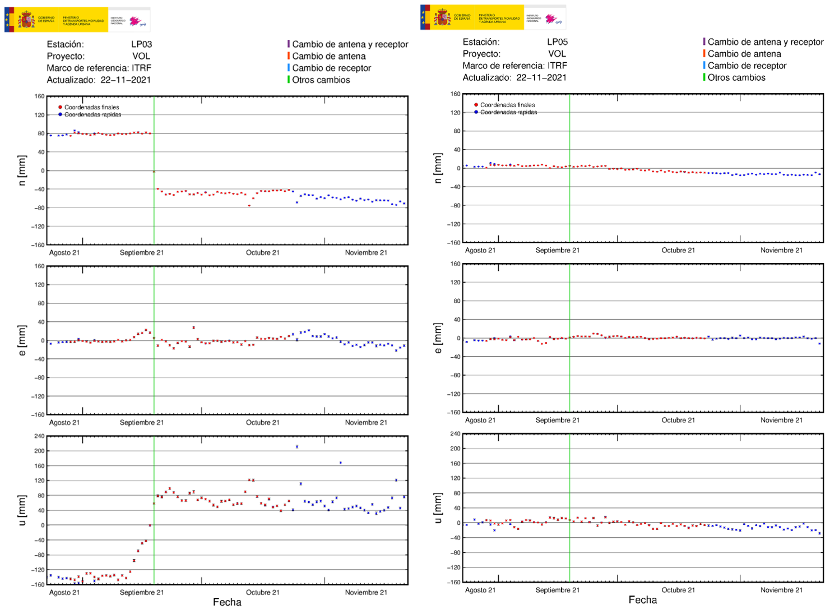The height and width of the screenshot is (609, 830).
Task: Click the n [mm] axis label of LP03
Action: coord(21,170)
